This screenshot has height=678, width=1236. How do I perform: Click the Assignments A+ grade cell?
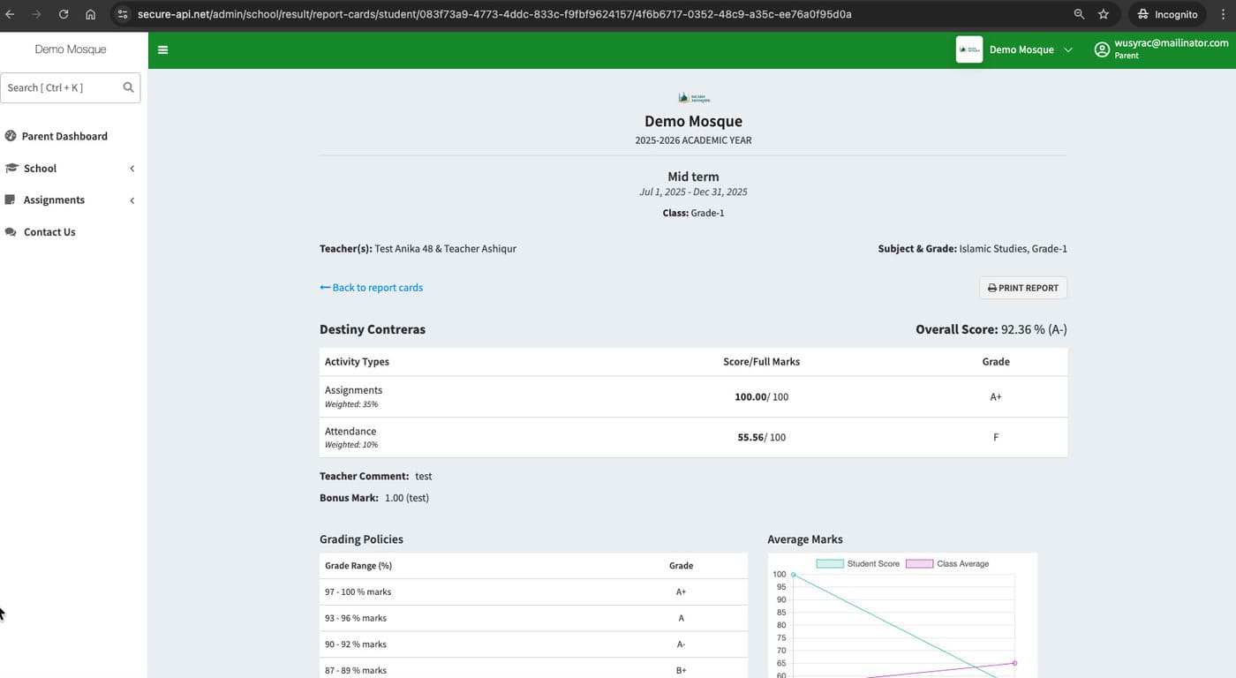point(996,397)
